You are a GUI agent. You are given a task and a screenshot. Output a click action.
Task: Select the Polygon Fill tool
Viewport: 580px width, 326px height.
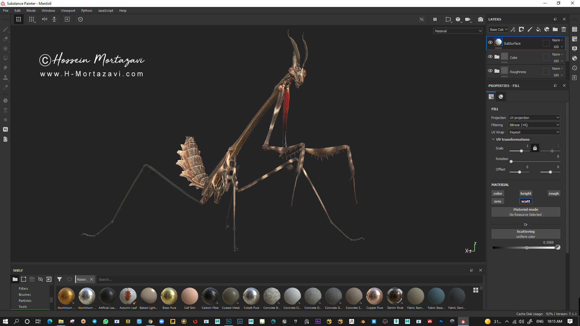(5, 58)
